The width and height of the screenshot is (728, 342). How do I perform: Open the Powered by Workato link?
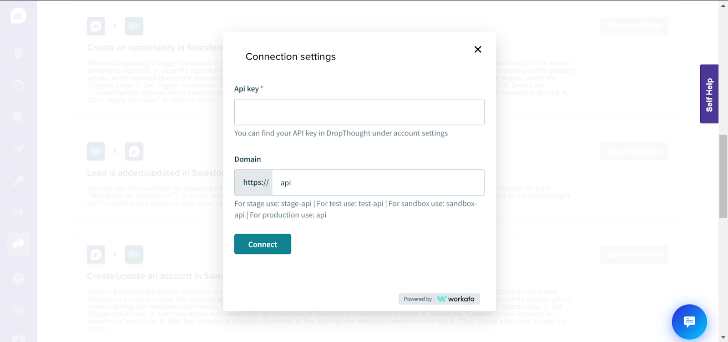[439, 299]
